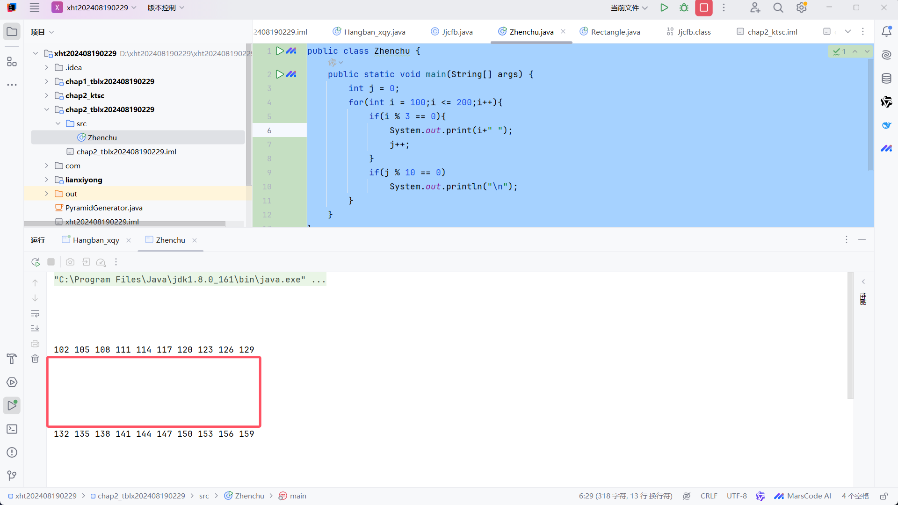Open the Git version control tool window
This screenshot has height=505, width=898.
[12, 476]
